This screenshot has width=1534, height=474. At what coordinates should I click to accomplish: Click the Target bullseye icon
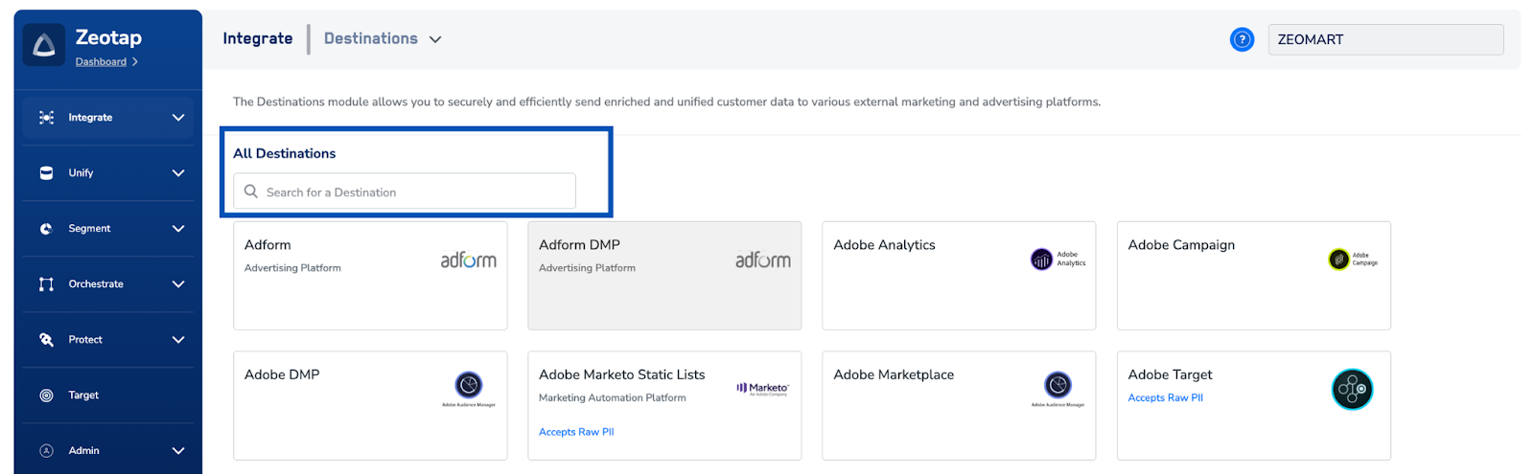(46, 395)
